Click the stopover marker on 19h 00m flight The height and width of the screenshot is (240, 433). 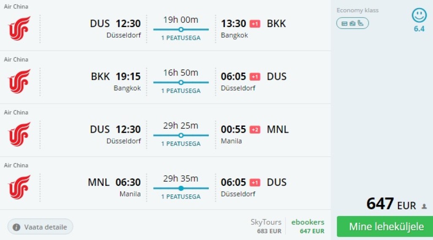pos(181,30)
